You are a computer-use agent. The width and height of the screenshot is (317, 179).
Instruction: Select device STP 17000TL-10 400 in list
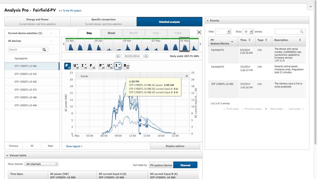[32, 82]
